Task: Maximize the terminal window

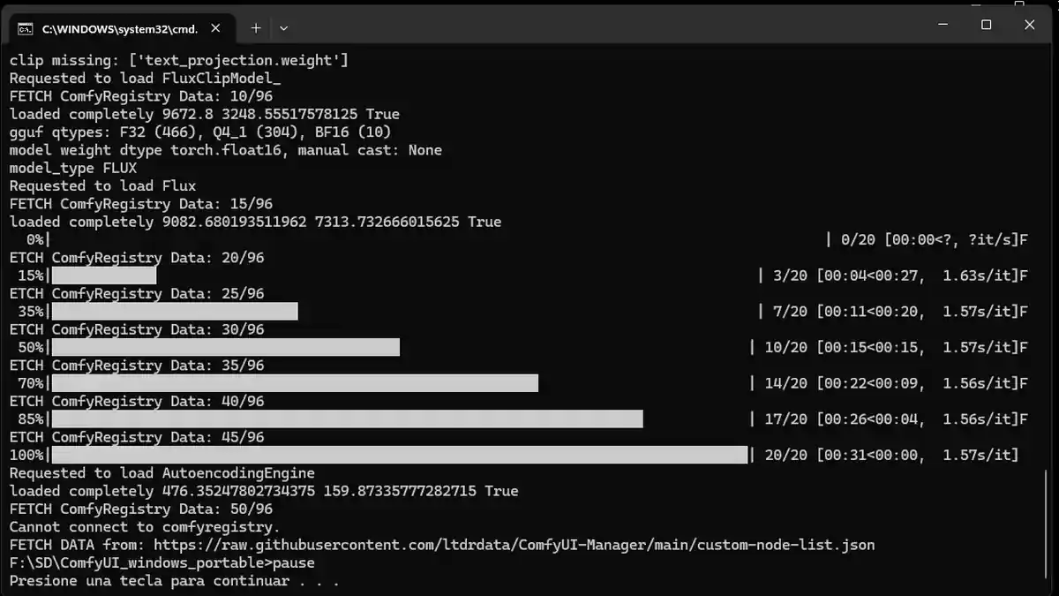Action: (986, 25)
